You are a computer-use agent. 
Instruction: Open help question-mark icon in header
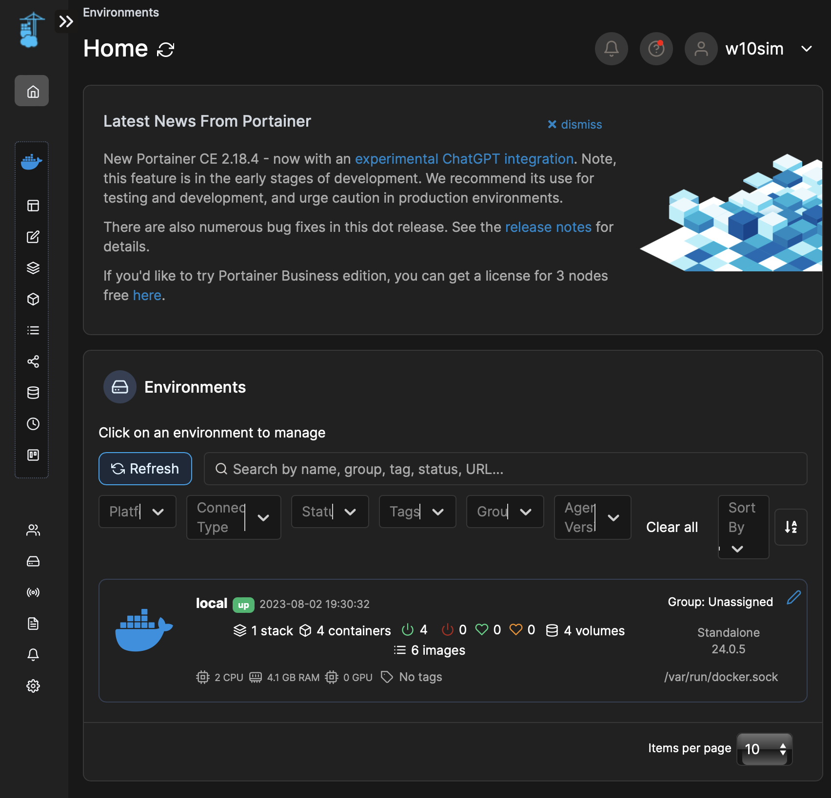pos(656,49)
